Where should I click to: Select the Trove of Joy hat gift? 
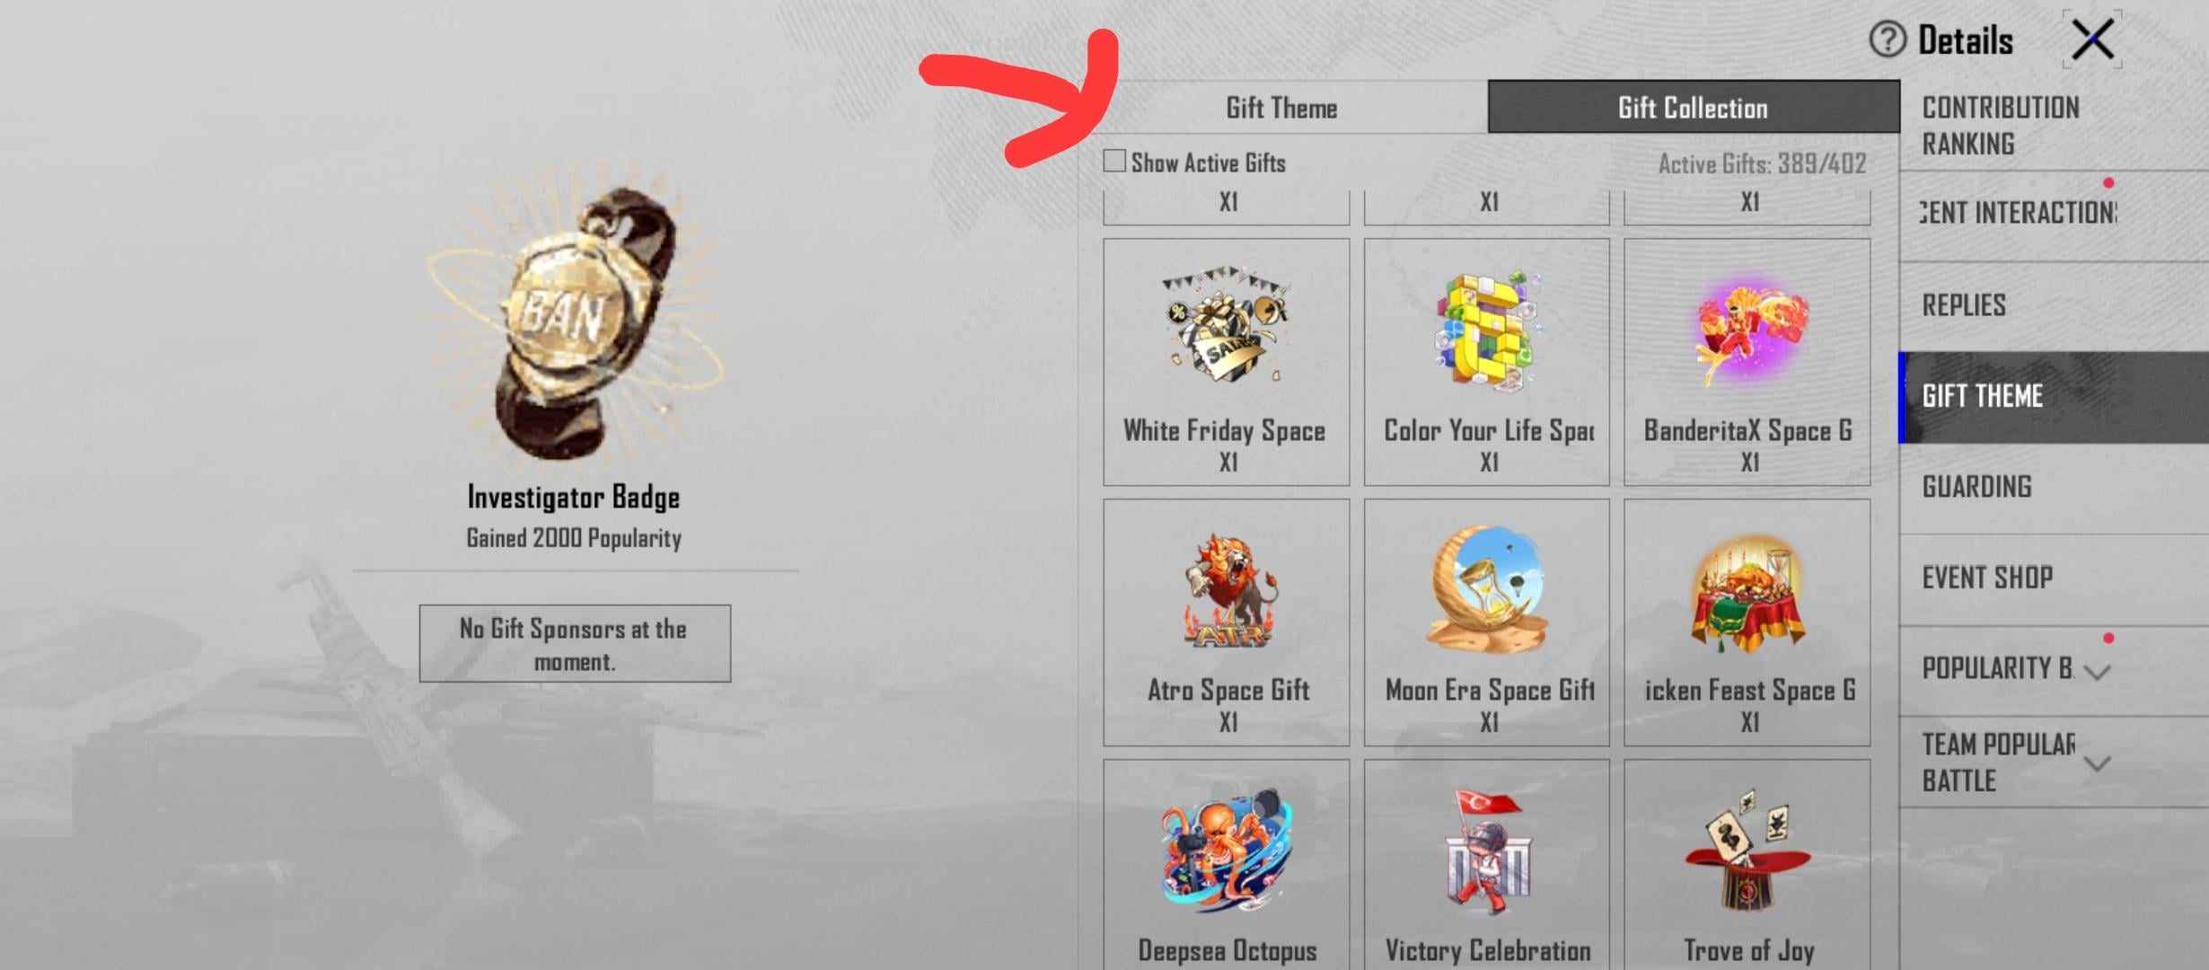click(x=1747, y=851)
